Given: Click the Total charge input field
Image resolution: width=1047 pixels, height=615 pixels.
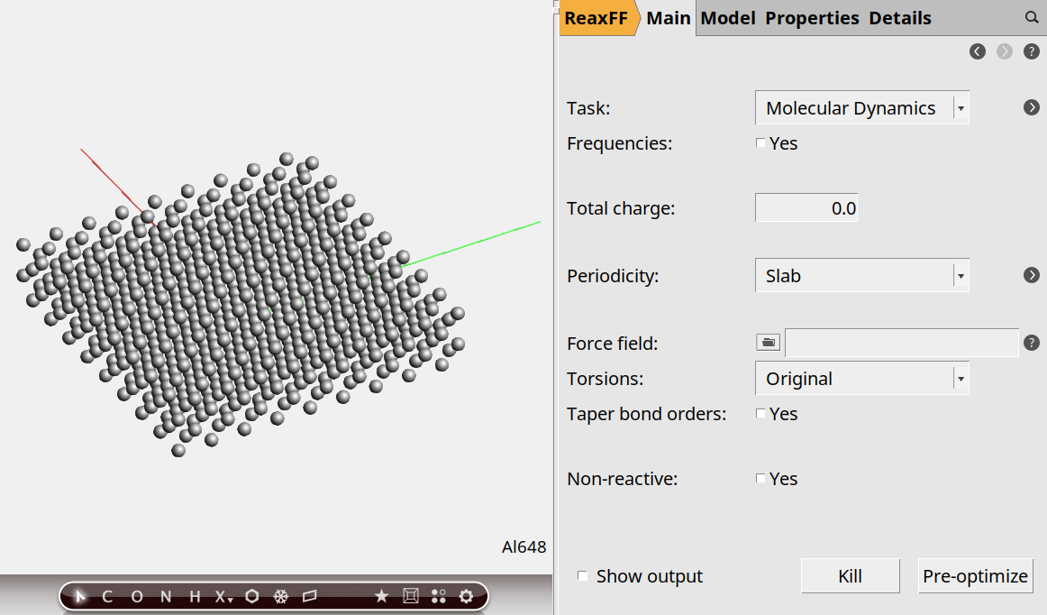Looking at the screenshot, I should tap(806, 208).
